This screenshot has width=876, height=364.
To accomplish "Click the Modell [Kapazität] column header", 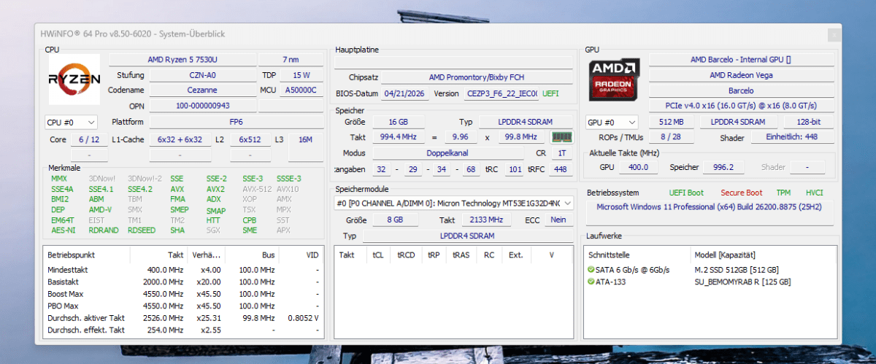I will (x=762, y=255).
